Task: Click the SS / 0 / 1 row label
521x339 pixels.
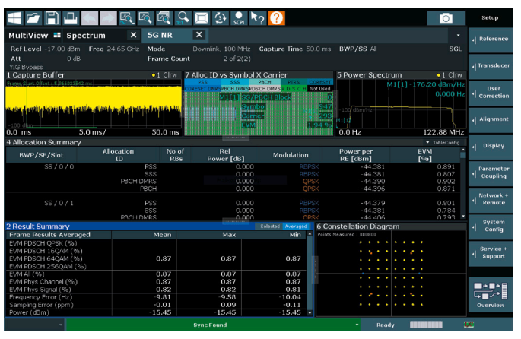Action: point(59,203)
